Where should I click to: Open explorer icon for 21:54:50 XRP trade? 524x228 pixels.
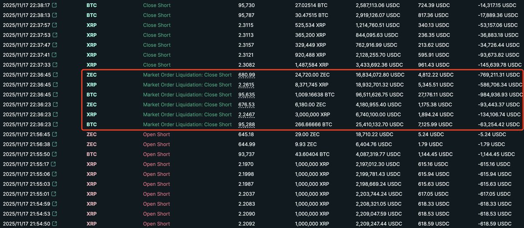coord(54,224)
